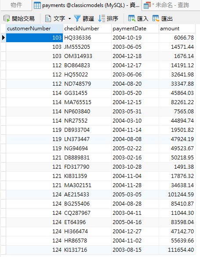200x257 pixels.
Task: Click cell HR86578
Action: 87,241
